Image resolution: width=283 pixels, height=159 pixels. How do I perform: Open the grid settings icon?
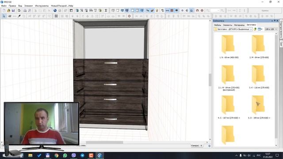click(x=56, y=16)
